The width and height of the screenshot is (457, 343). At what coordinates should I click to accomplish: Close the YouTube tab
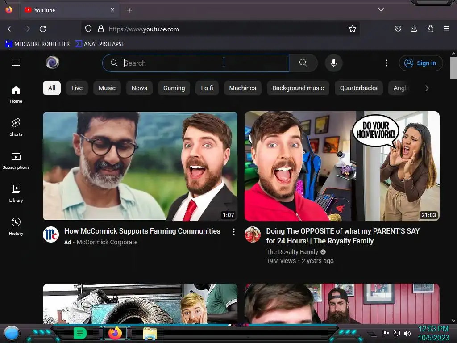pyautogui.click(x=112, y=10)
